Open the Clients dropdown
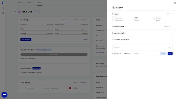Screen dimensions: 178x99 tap(142, 47)
